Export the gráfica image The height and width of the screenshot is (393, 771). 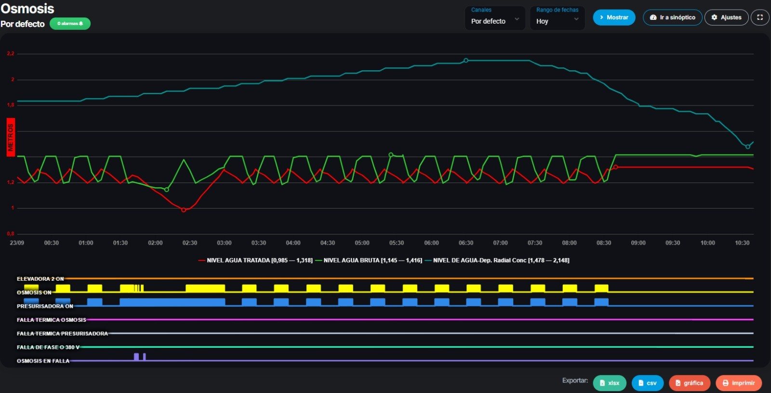[690, 383]
